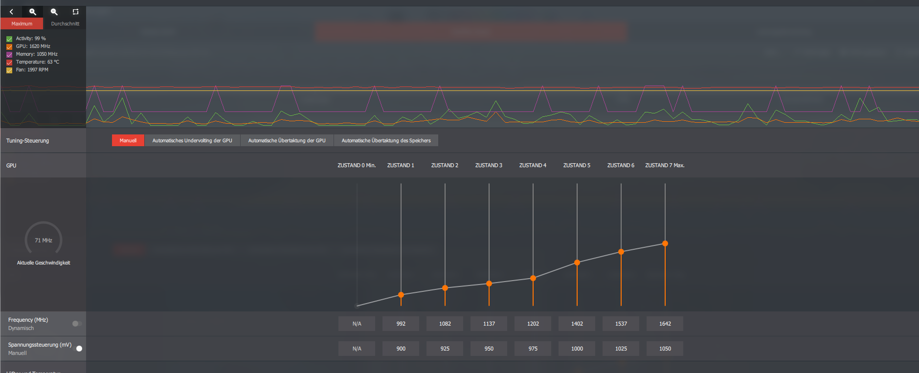Click the voltage N/A field for Zustand 0
Viewport: 919px width, 373px height.
coord(357,349)
